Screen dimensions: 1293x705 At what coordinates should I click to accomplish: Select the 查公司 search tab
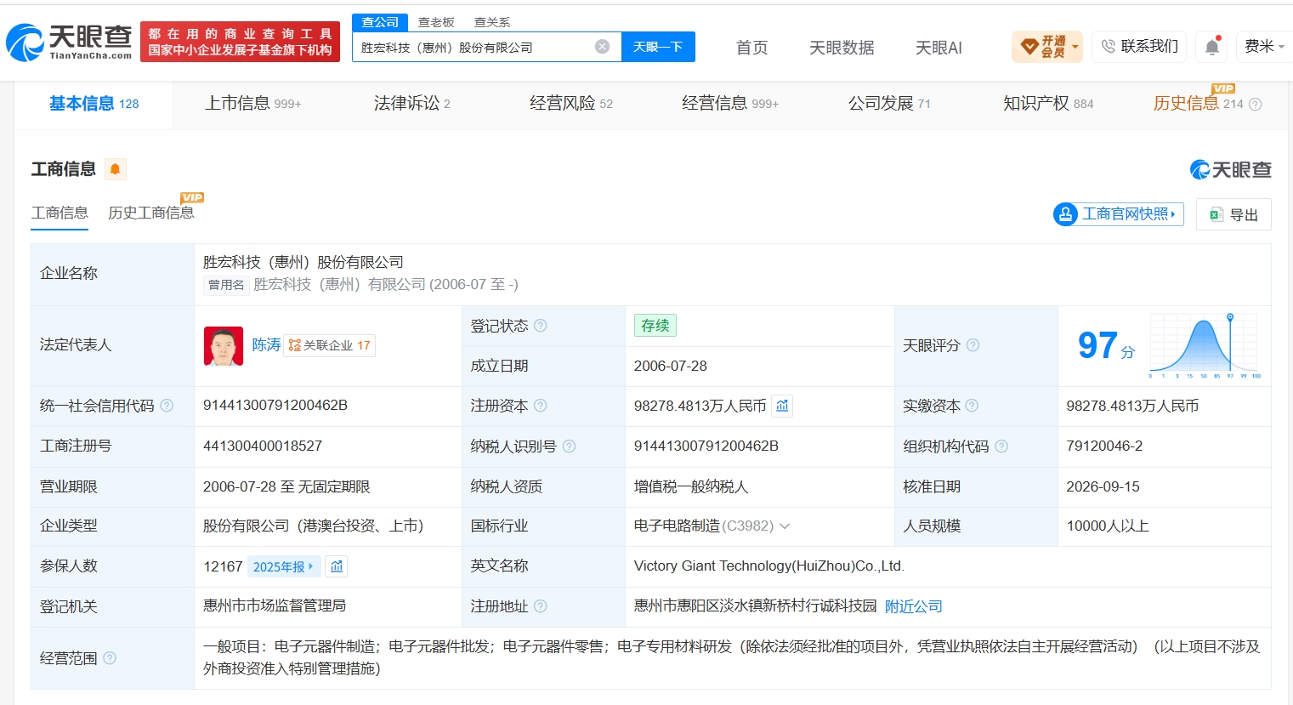click(380, 22)
